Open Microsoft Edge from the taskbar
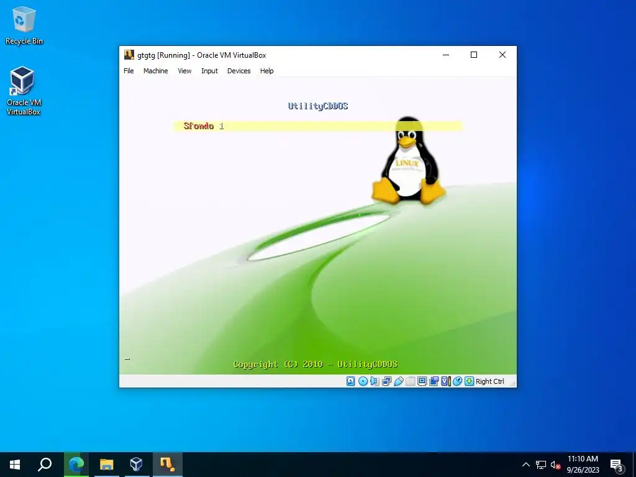Viewport: 636px width, 477px height. pos(76,465)
